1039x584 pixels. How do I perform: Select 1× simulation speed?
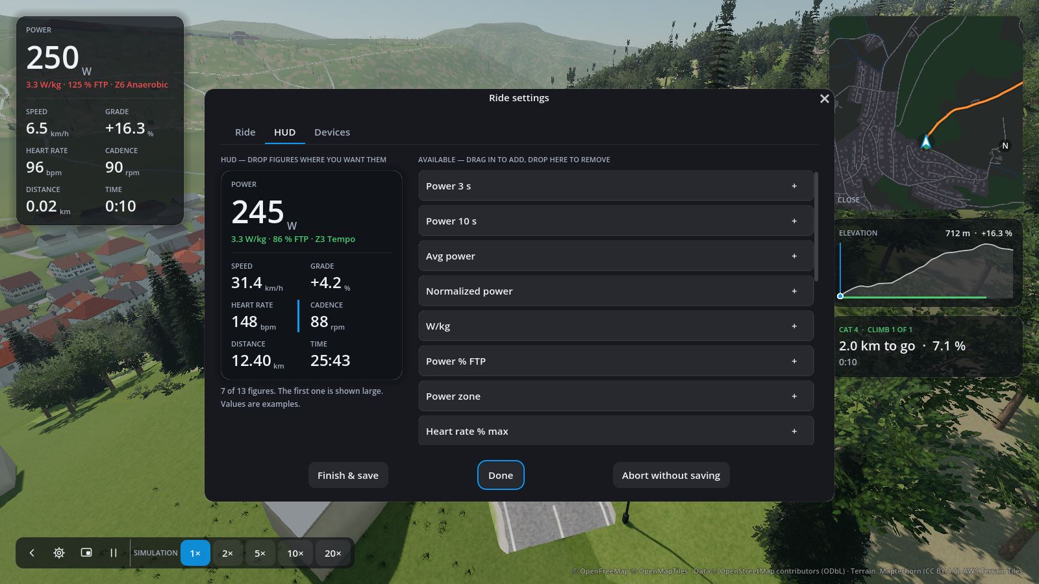195,553
